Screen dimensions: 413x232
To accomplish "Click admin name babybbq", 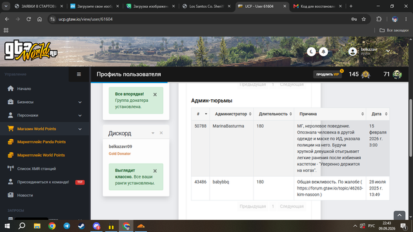I will point(221,182).
